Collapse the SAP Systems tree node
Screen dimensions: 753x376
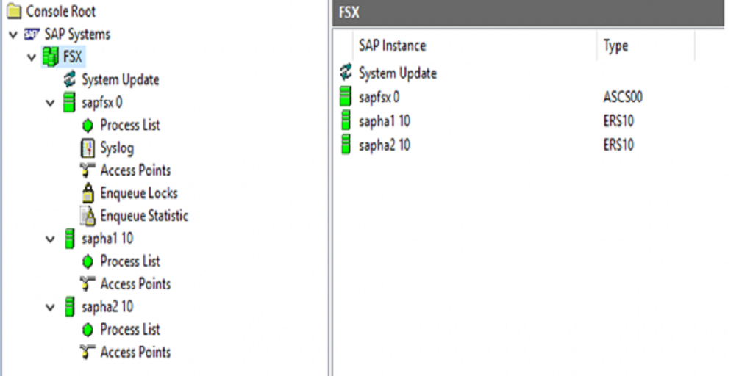click(x=13, y=35)
